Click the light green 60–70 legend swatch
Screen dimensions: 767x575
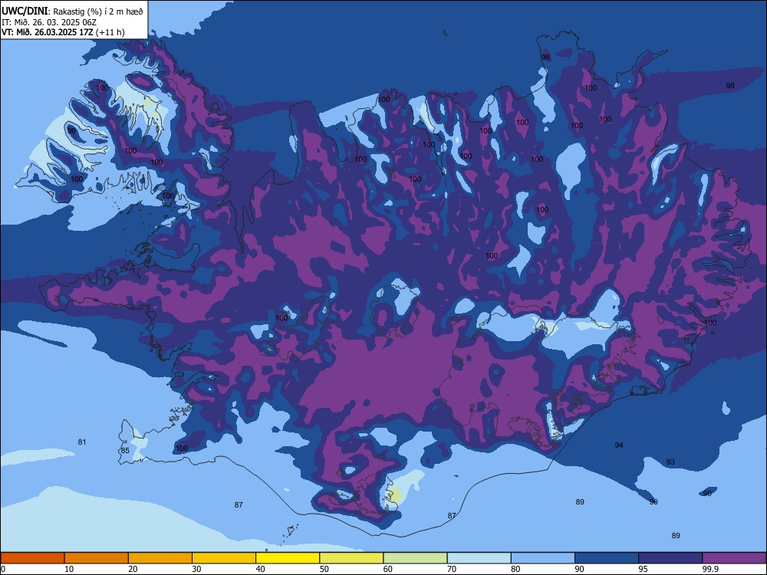415,558
